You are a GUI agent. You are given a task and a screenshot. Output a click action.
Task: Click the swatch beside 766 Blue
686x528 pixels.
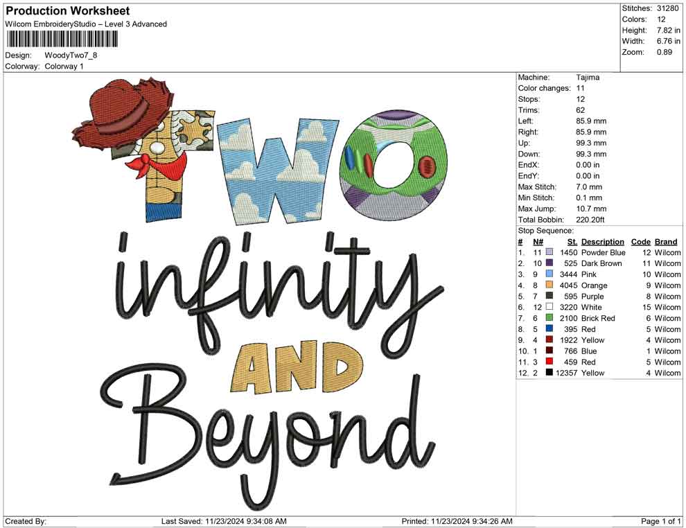coord(549,351)
